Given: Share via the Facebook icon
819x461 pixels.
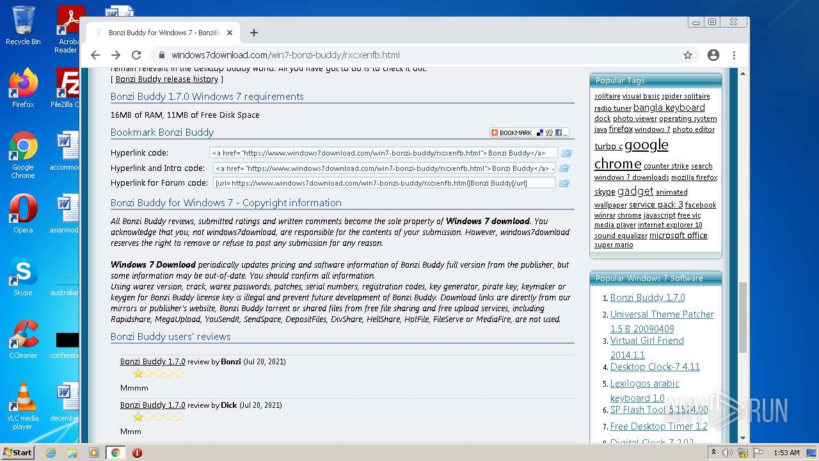Looking at the screenshot, I should (x=558, y=133).
